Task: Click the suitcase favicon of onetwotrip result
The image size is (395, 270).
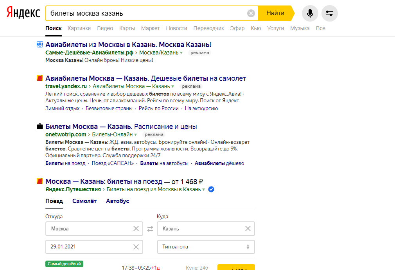Action: (40, 126)
